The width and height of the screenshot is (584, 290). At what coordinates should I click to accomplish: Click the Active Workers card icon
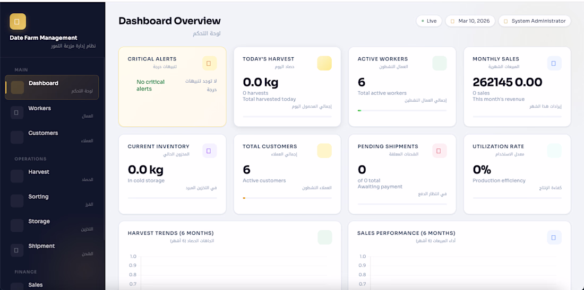440,63
